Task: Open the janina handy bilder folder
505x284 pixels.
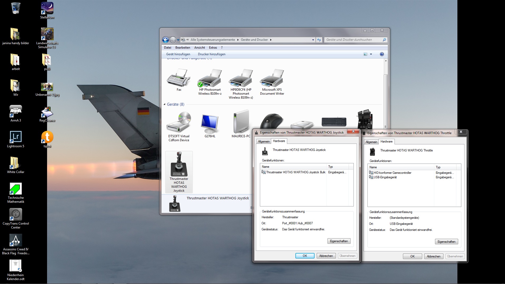Action: [x=16, y=36]
